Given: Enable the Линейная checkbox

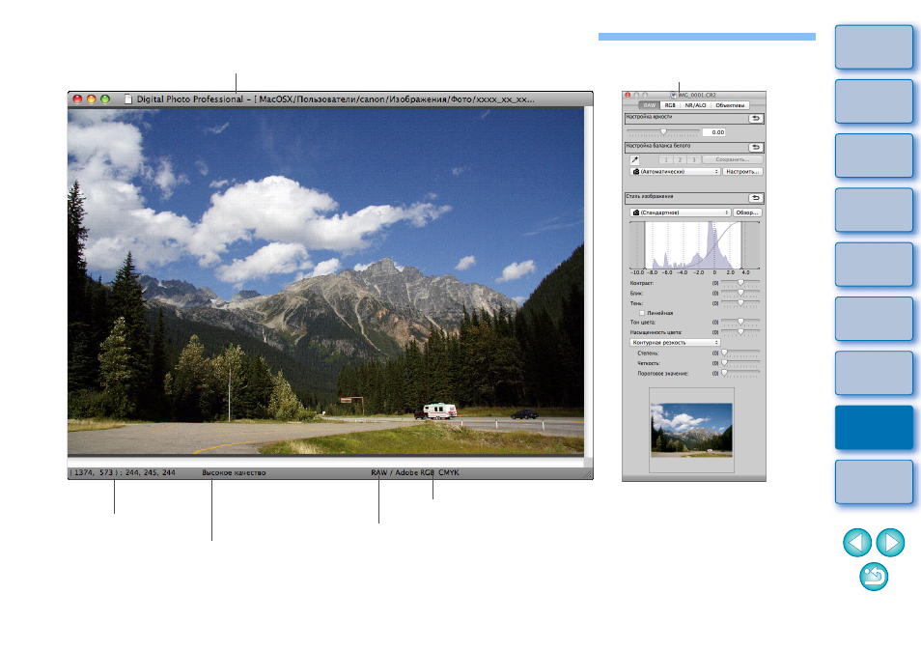Looking at the screenshot, I should [x=642, y=313].
